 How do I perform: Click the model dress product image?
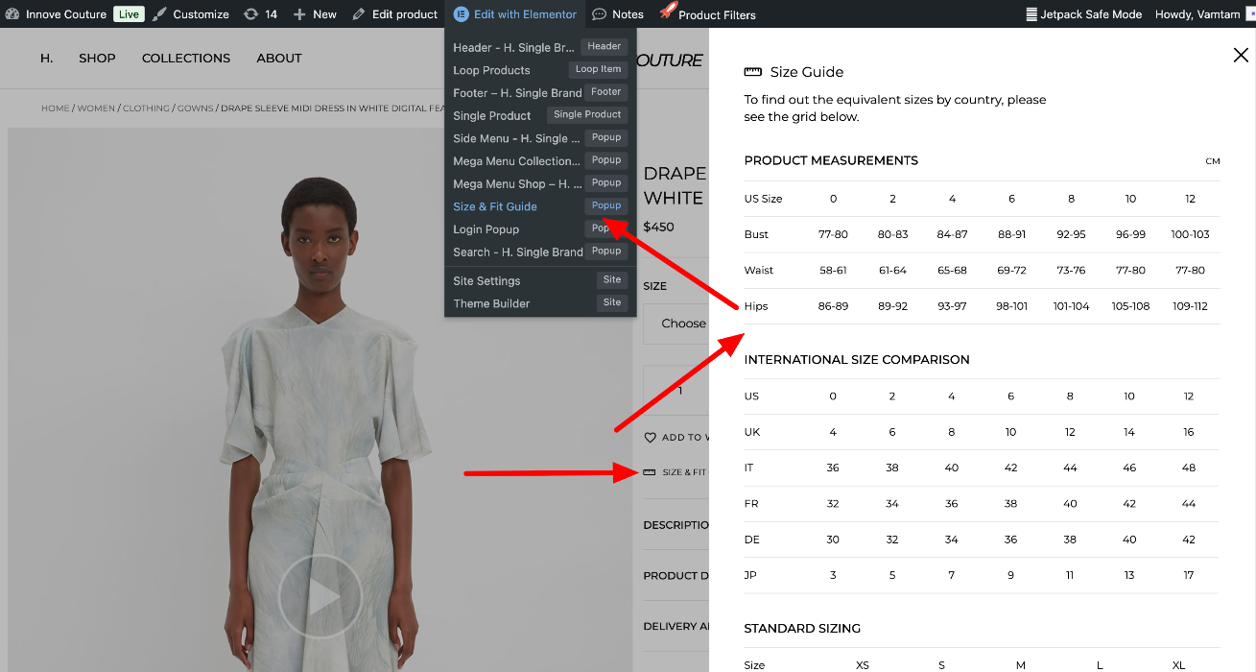(x=320, y=399)
